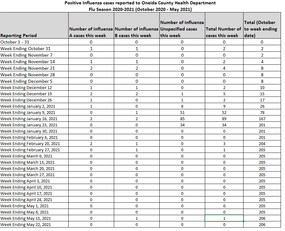
Task: Click the weekly total 5 for December 19
Action: coord(224,94)
